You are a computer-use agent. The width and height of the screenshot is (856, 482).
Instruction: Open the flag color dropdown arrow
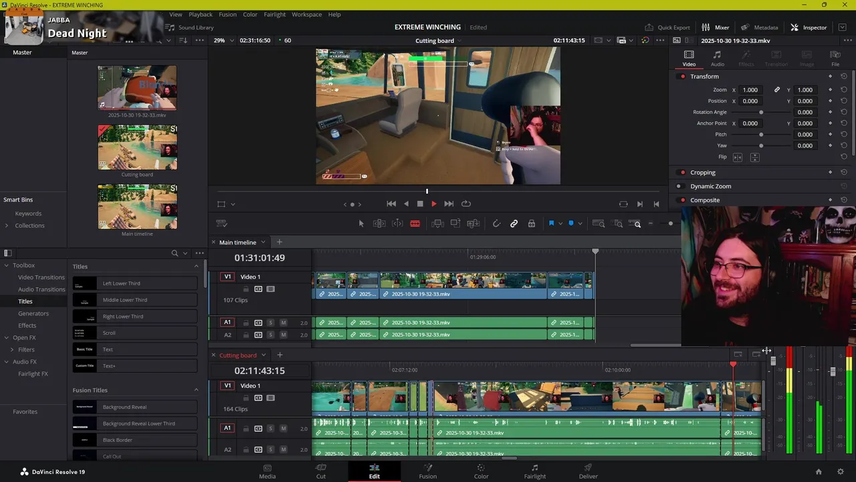[560, 224]
